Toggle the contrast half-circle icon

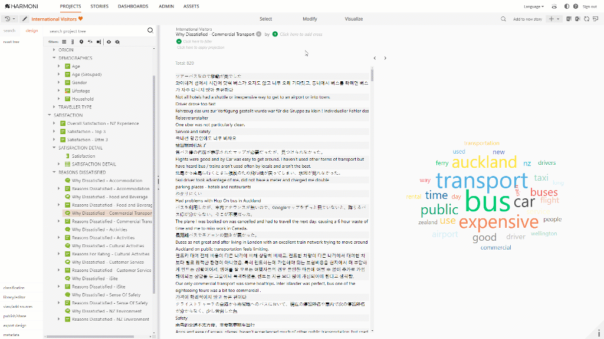pos(567,6)
